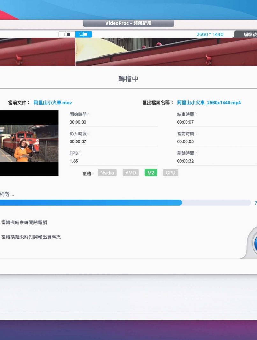Select the side-by-side split view icon

point(84,34)
